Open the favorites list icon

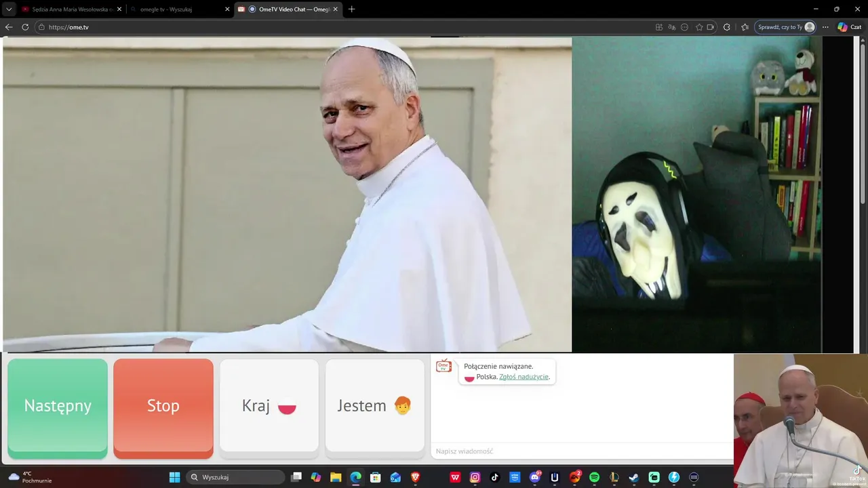(745, 27)
